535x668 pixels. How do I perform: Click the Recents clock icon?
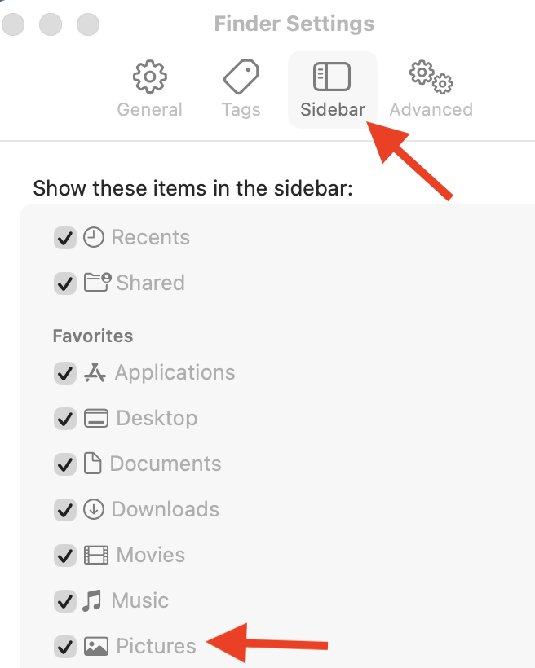[95, 237]
